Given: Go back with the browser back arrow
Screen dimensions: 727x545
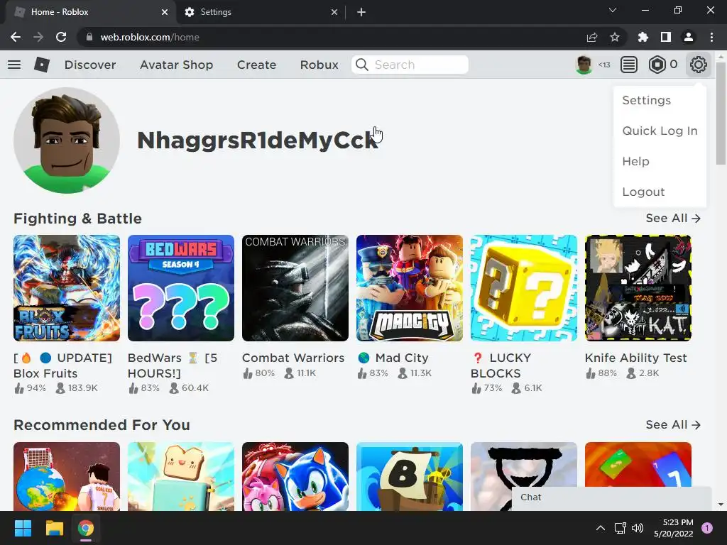Looking at the screenshot, I should coord(16,37).
